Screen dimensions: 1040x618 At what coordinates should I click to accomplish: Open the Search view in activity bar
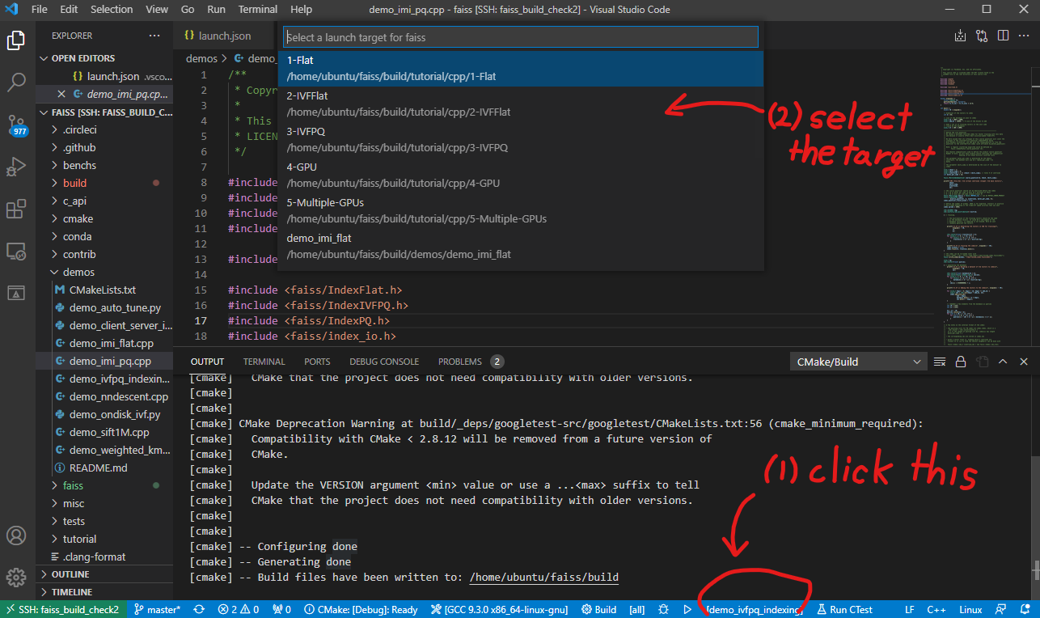point(16,82)
